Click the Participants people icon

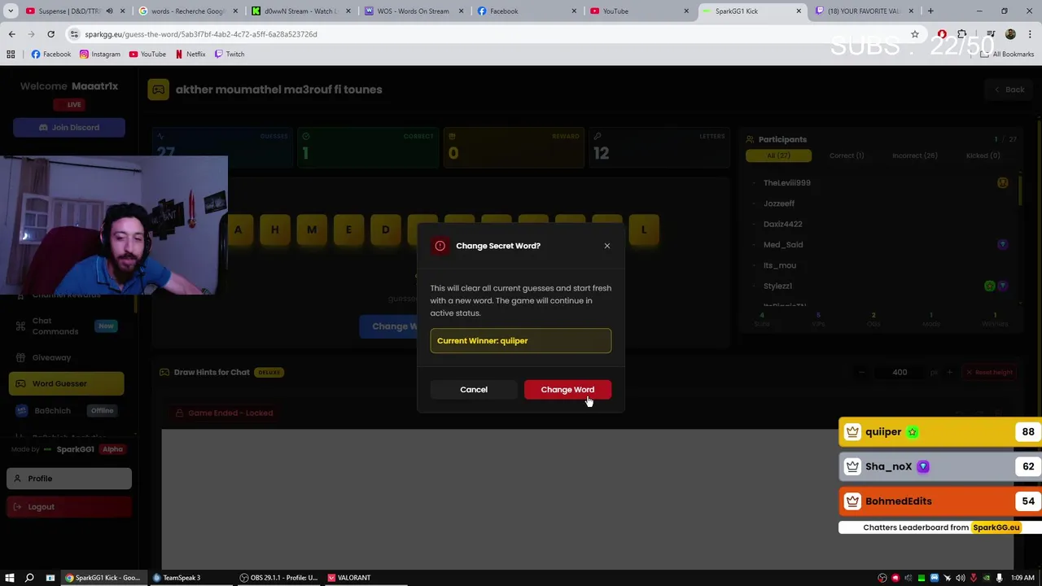point(751,139)
